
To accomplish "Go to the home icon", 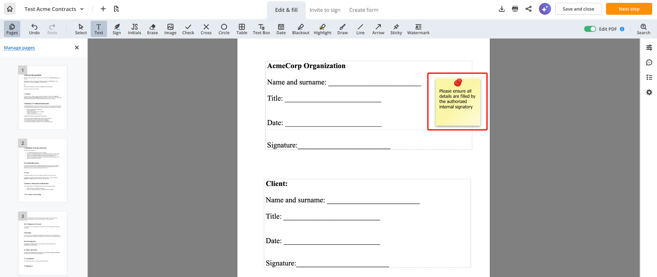I will point(10,9).
